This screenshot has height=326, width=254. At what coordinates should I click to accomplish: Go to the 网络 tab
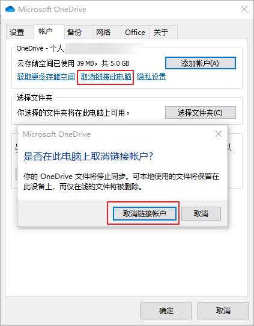pyautogui.click(x=103, y=33)
